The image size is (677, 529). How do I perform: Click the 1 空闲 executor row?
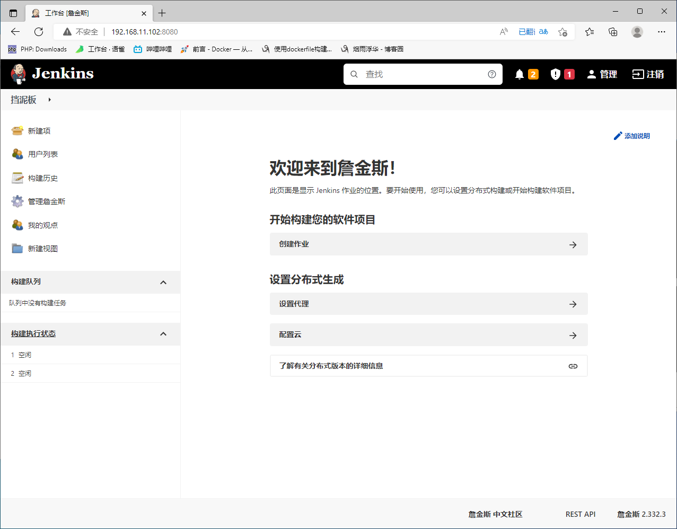tap(90, 355)
